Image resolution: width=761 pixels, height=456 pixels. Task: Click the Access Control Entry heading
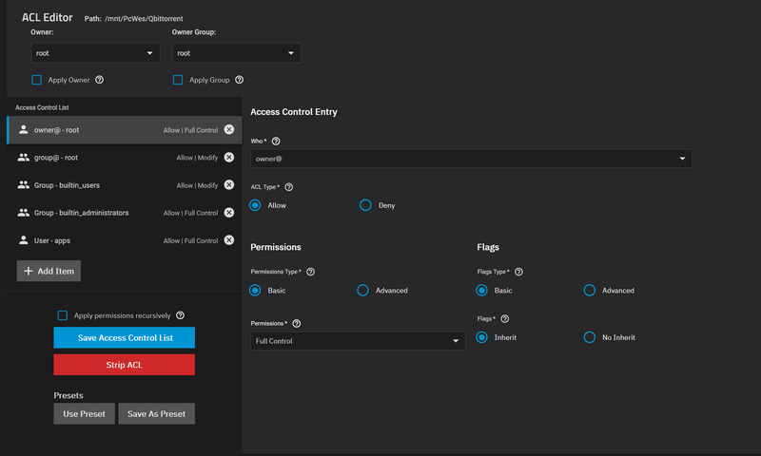(x=294, y=112)
